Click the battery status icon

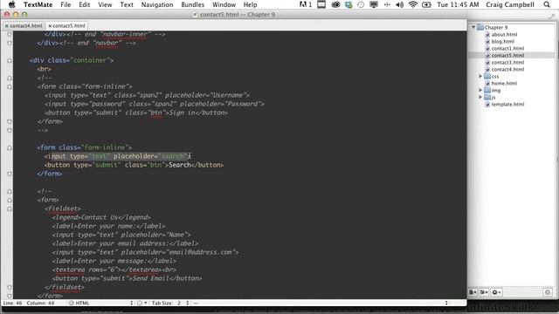[x=426, y=4]
